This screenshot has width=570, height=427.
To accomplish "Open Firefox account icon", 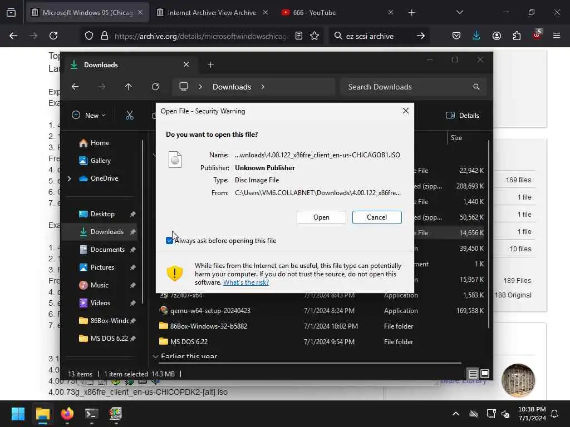I will (x=497, y=36).
